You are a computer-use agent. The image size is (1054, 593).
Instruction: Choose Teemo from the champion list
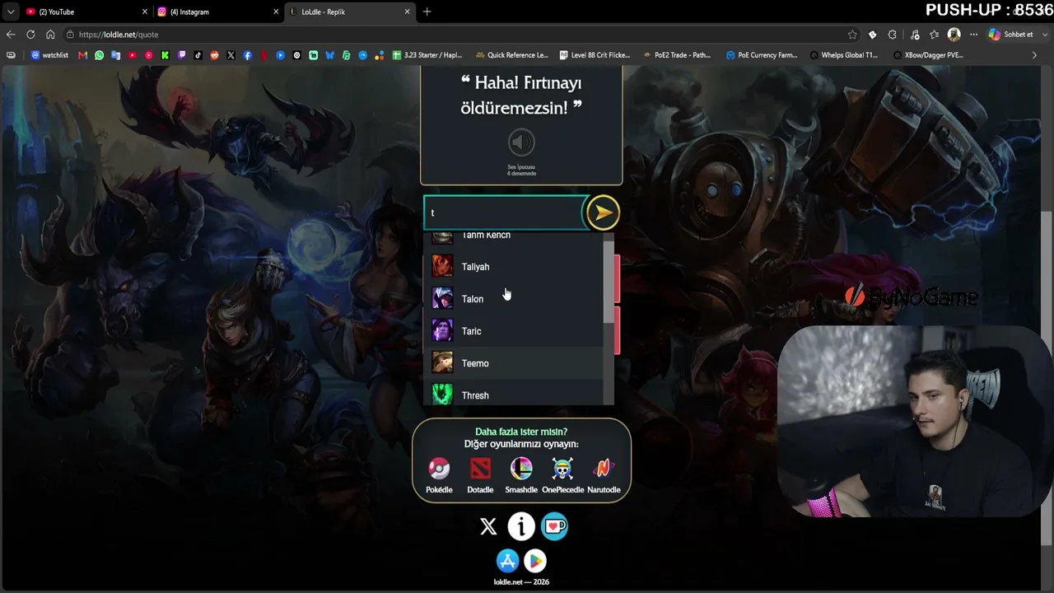514,363
